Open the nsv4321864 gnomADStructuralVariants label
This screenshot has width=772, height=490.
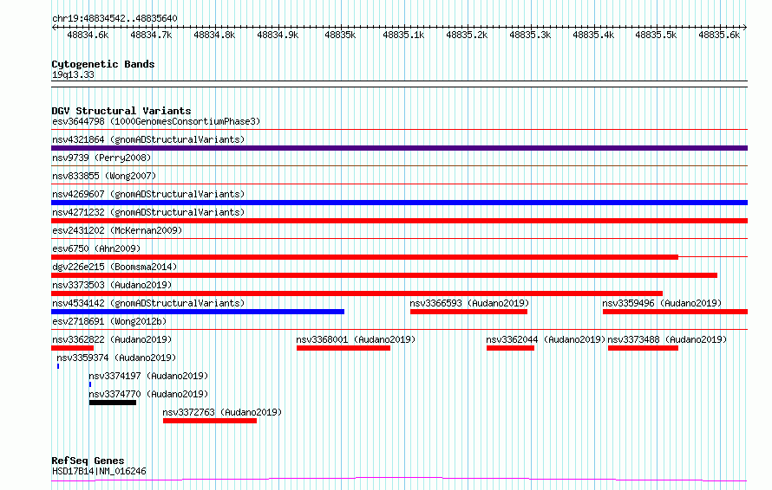pyautogui.click(x=148, y=139)
